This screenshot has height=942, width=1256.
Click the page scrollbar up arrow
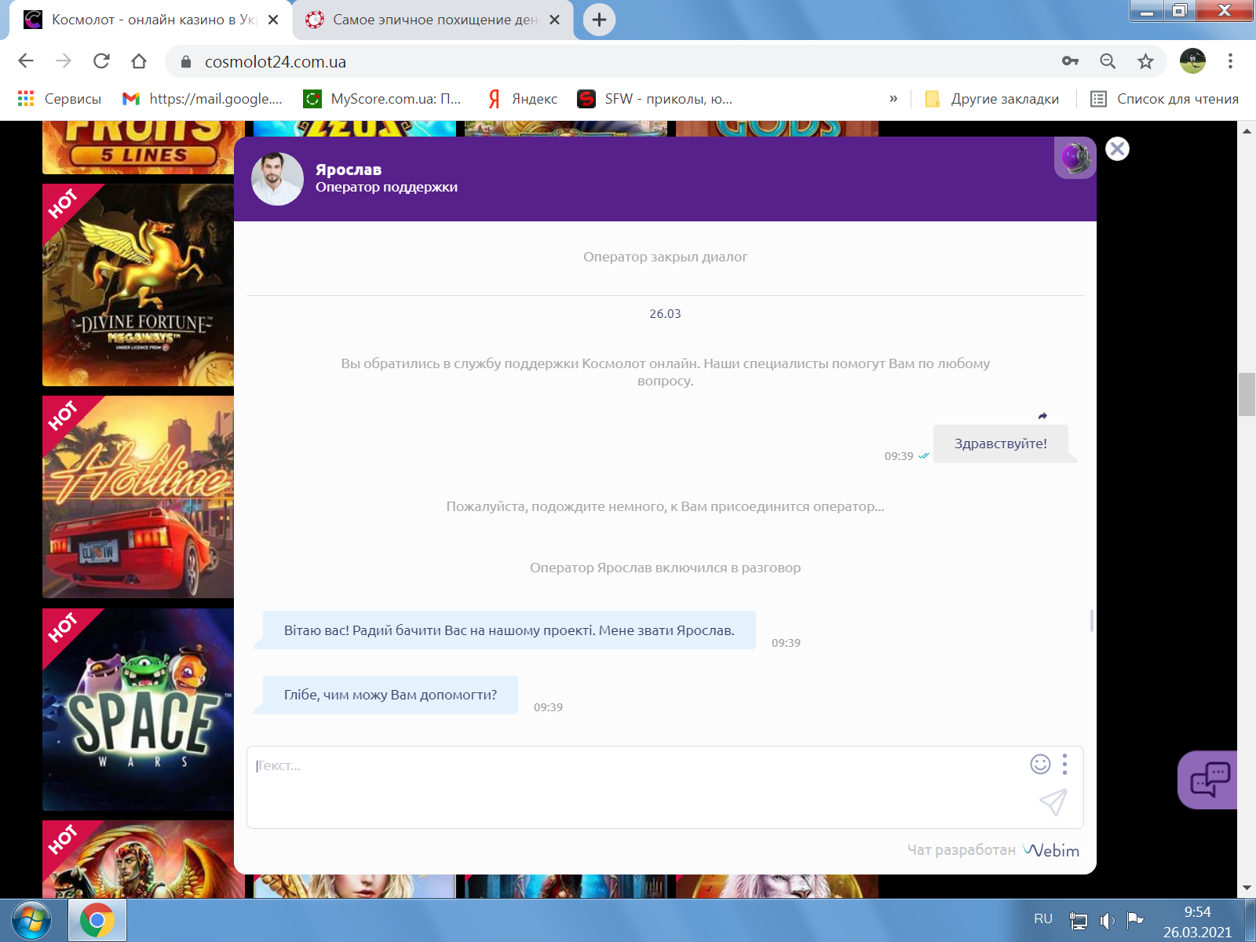tap(1247, 131)
